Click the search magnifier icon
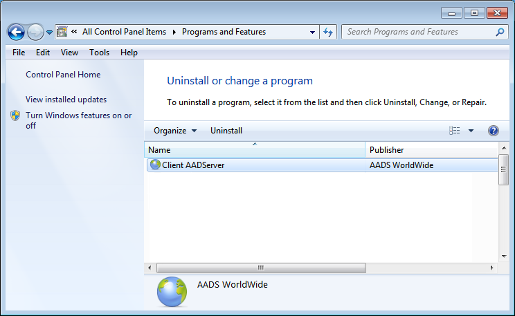The height and width of the screenshot is (316, 515). click(x=500, y=32)
